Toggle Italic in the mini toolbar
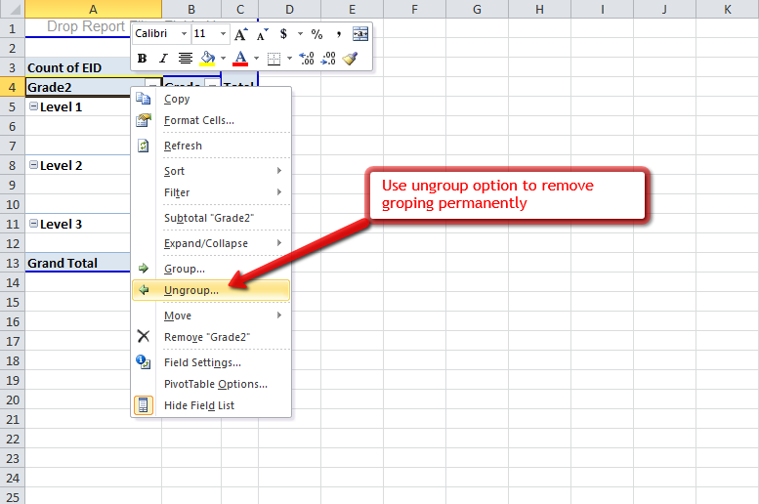 tap(163, 59)
